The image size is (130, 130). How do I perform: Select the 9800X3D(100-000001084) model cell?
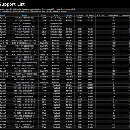[x=24, y=29]
